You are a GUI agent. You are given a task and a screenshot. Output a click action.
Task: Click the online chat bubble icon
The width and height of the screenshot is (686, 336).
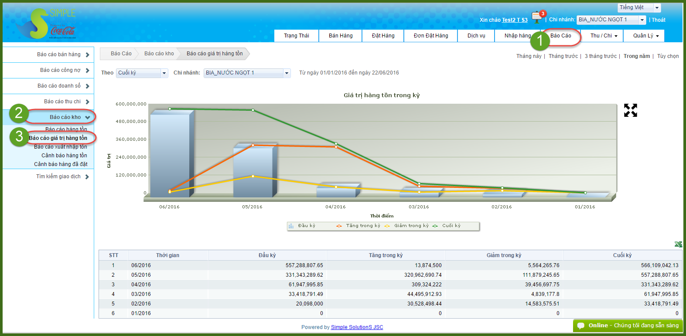pos(581,326)
